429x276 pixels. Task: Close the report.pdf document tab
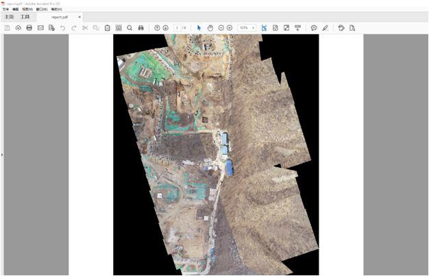(79, 16)
